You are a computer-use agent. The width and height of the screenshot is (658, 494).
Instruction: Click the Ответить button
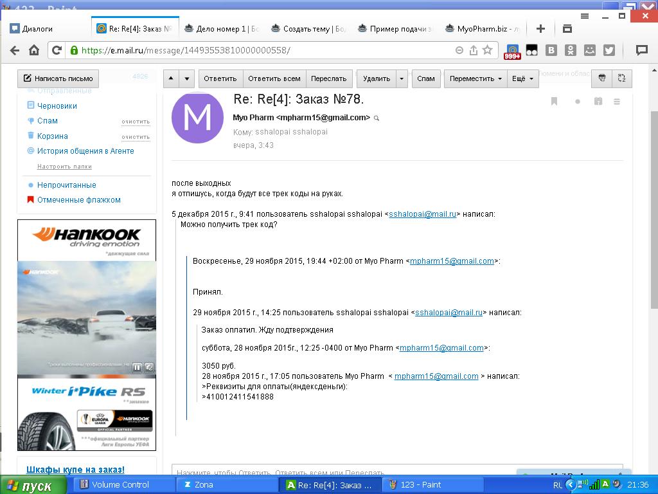pos(220,78)
